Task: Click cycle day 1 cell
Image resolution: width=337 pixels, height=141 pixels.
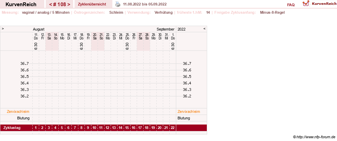Action: (36, 128)
